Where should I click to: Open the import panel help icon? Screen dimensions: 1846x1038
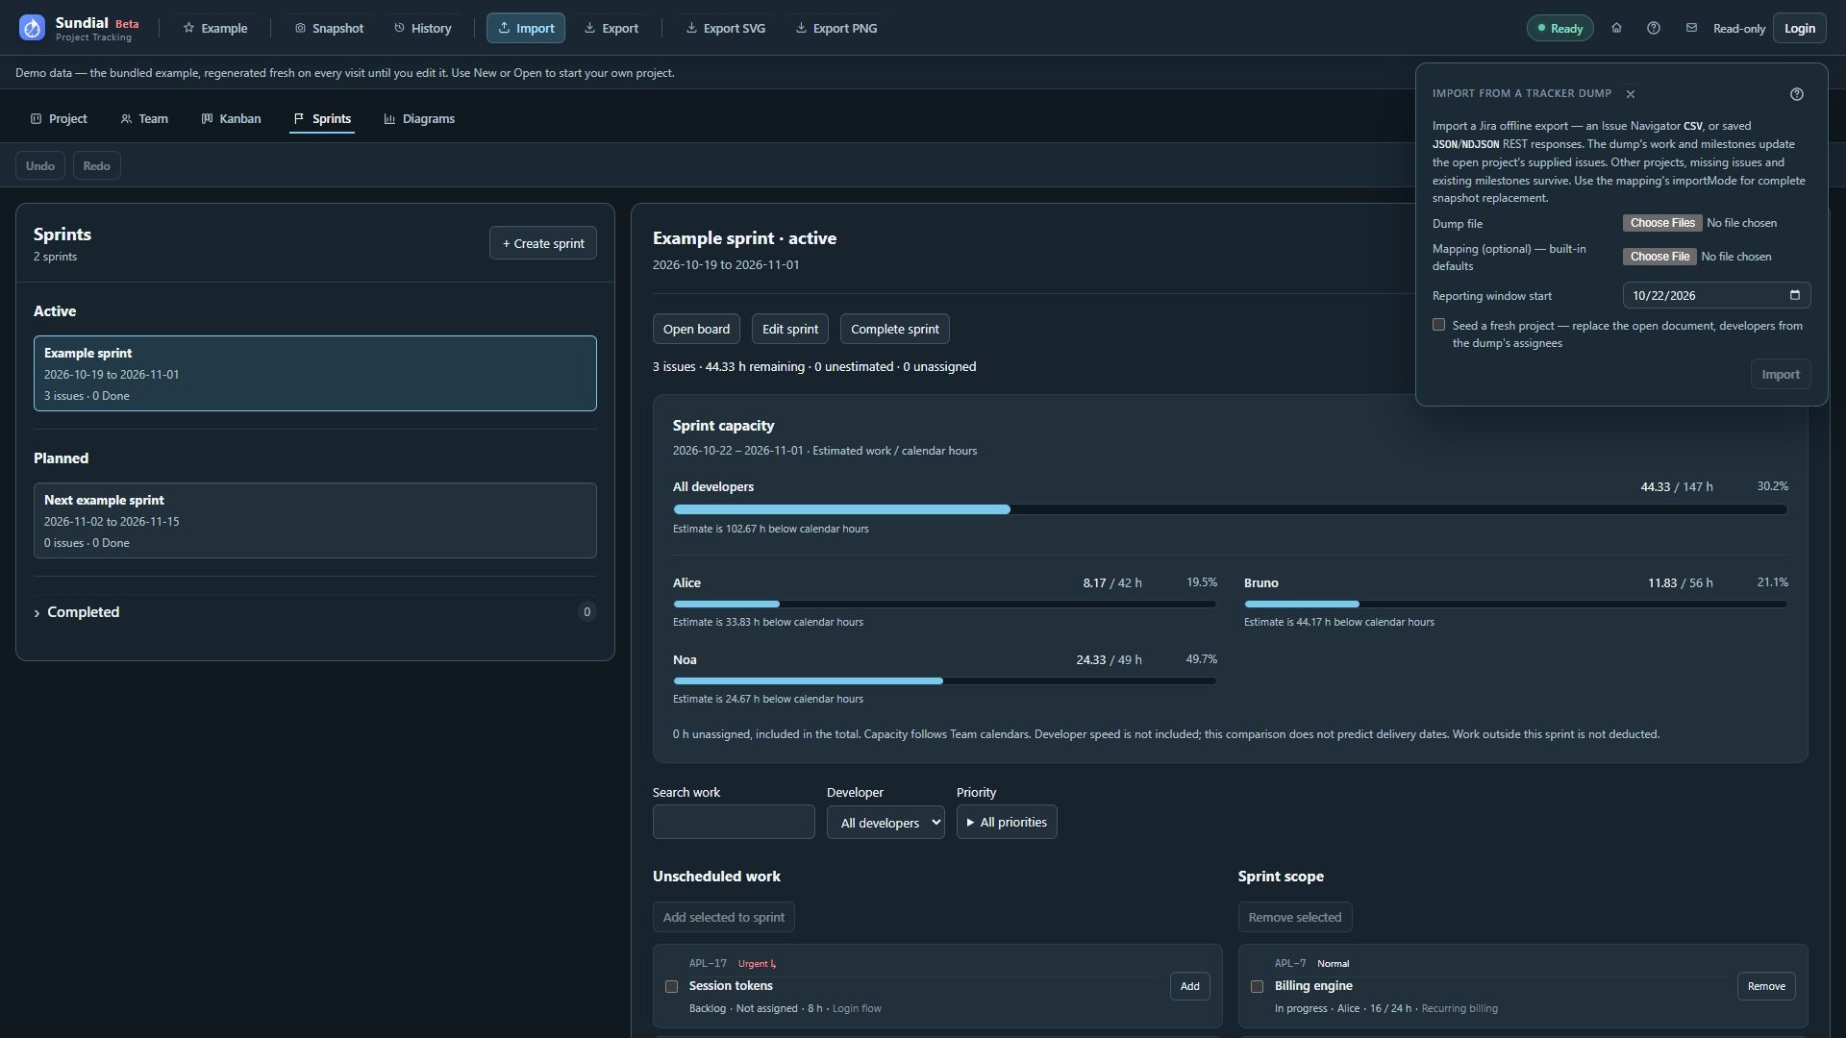1797,94
